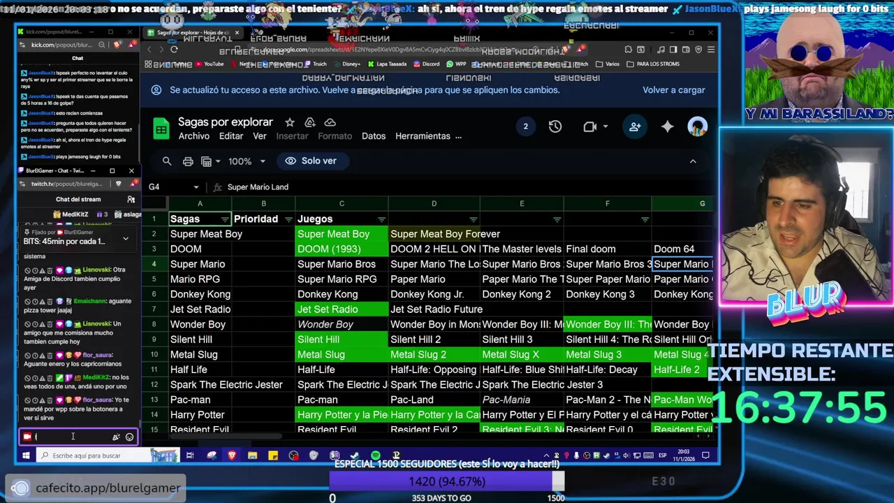Viewport: 894px width, 503px height.
Task: Open the Windows Start menu
Action: (26, 455)
